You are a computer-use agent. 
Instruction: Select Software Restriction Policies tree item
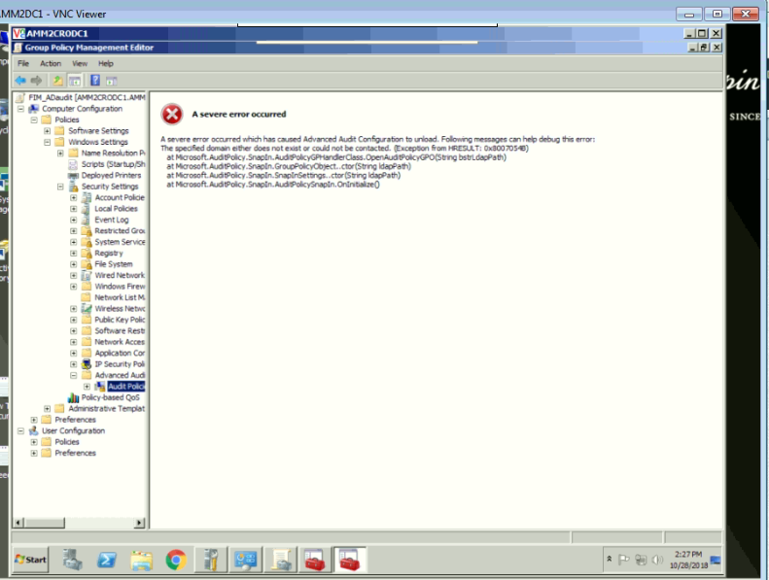coord(120,331)
